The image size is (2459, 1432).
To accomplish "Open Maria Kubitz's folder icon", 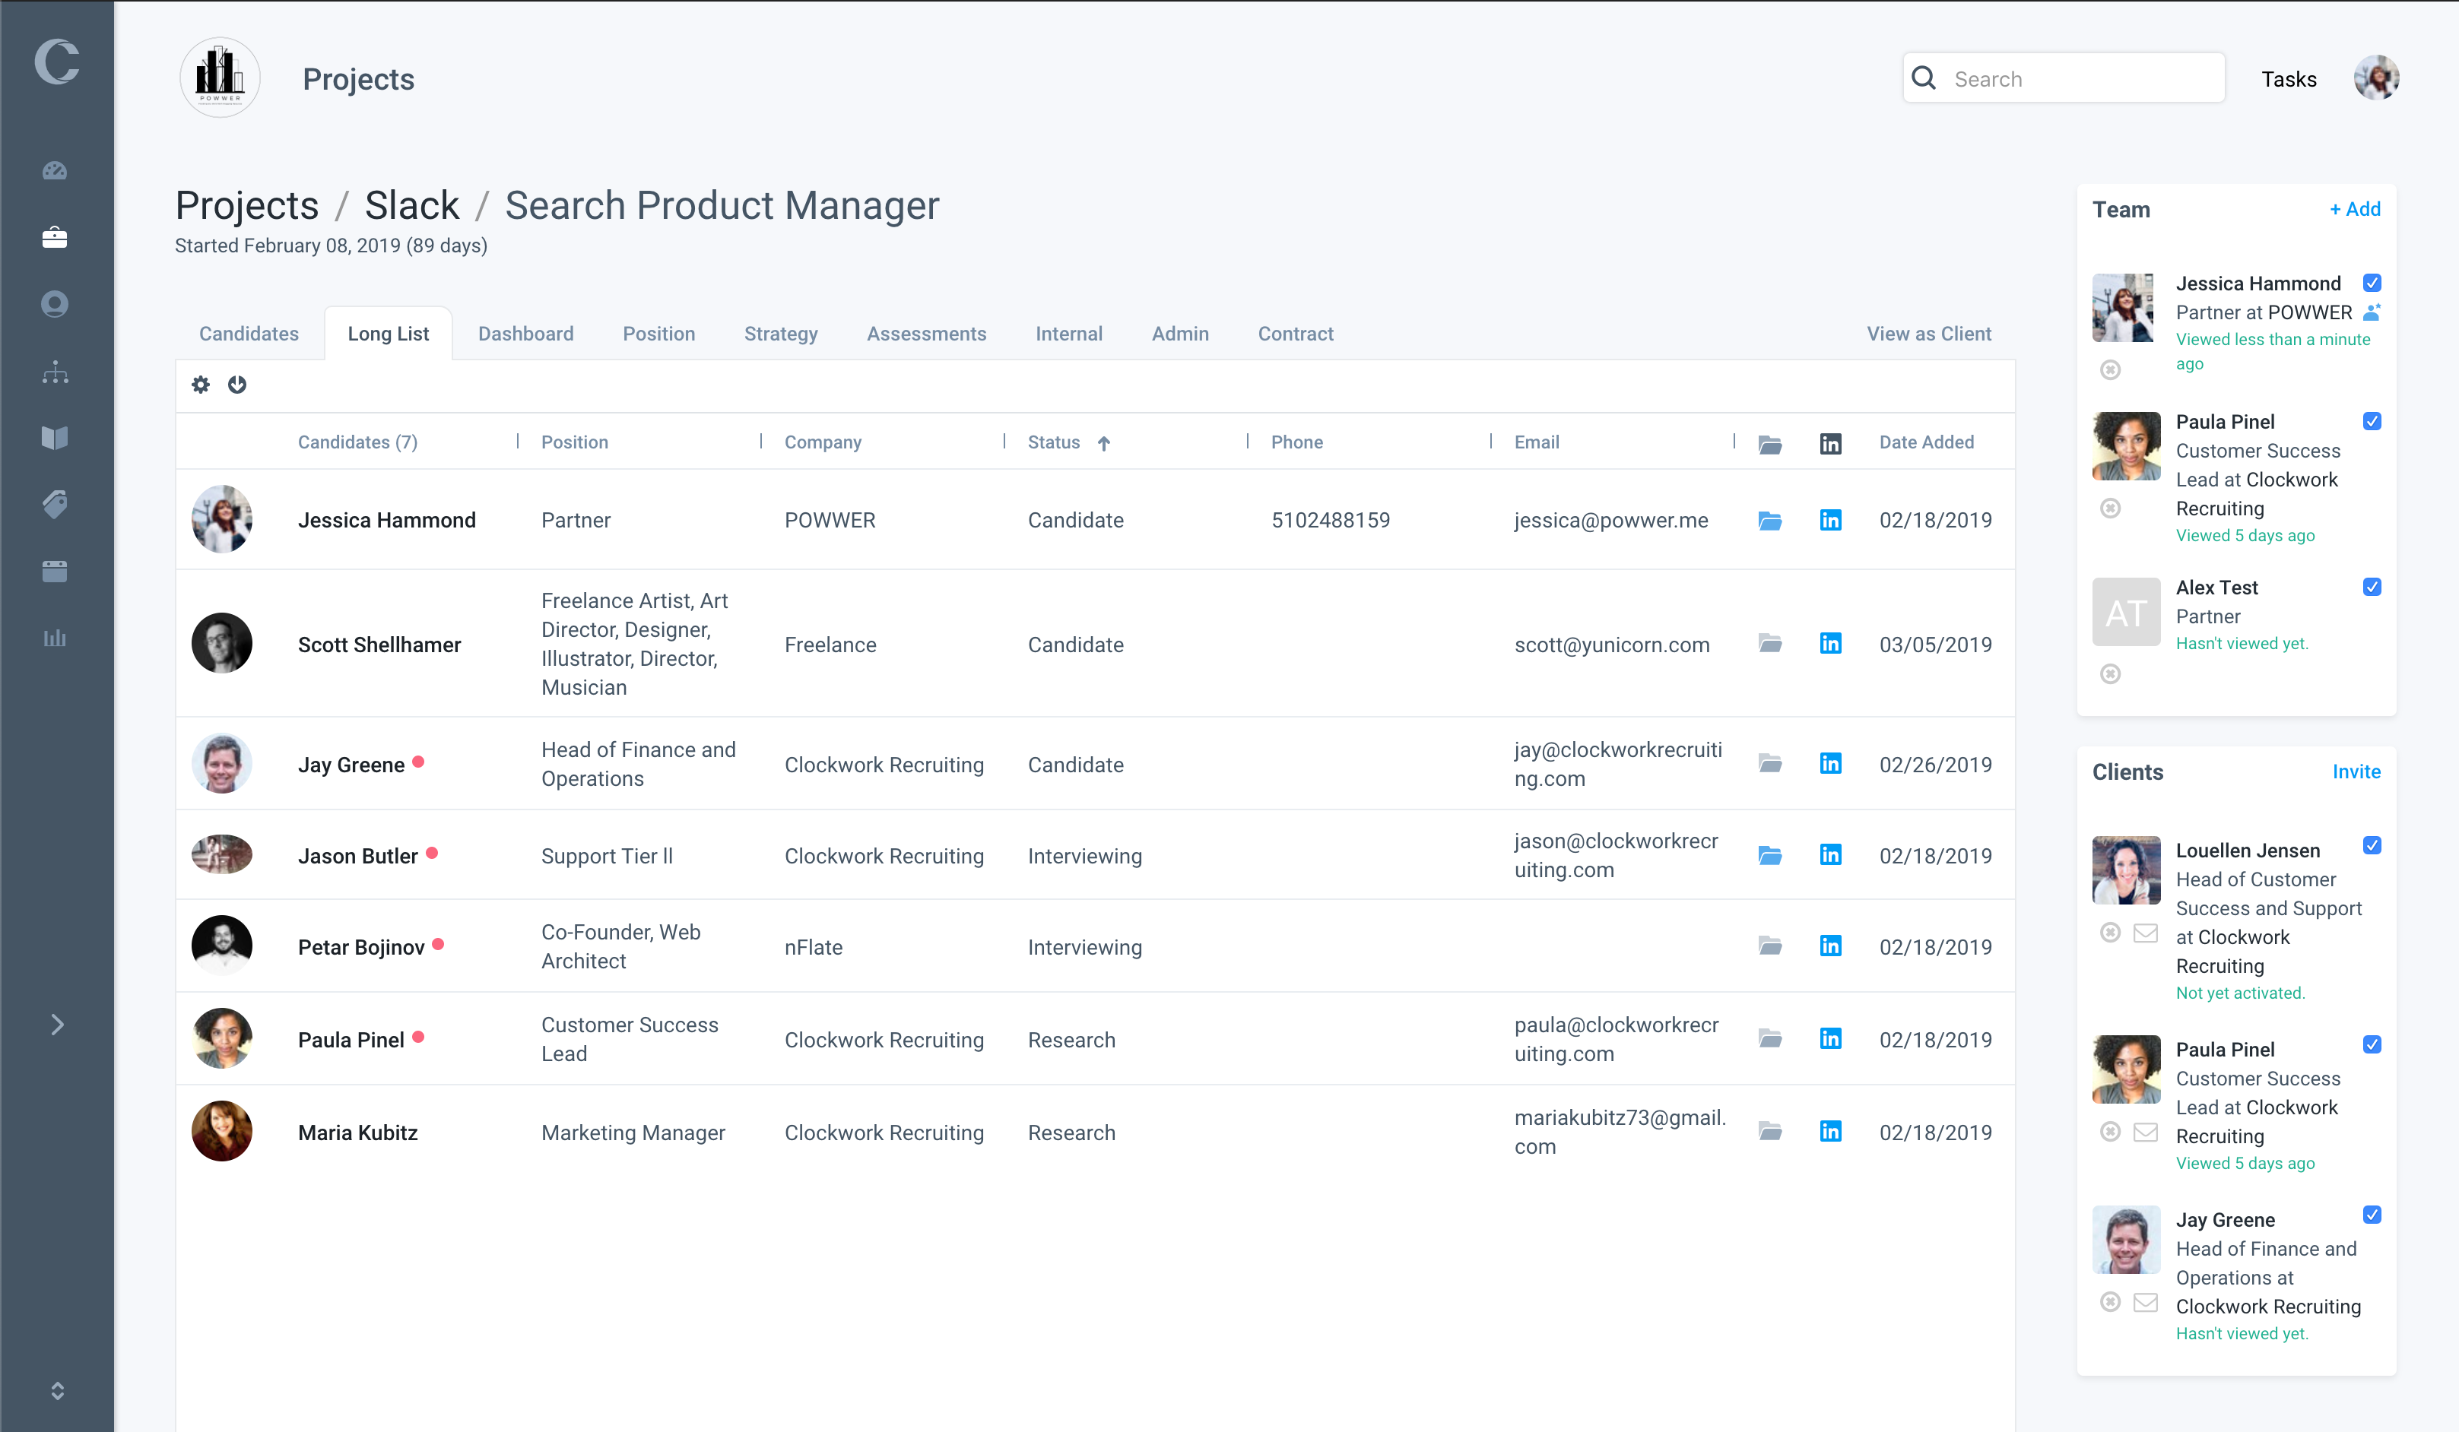I will point(1770,1132).
